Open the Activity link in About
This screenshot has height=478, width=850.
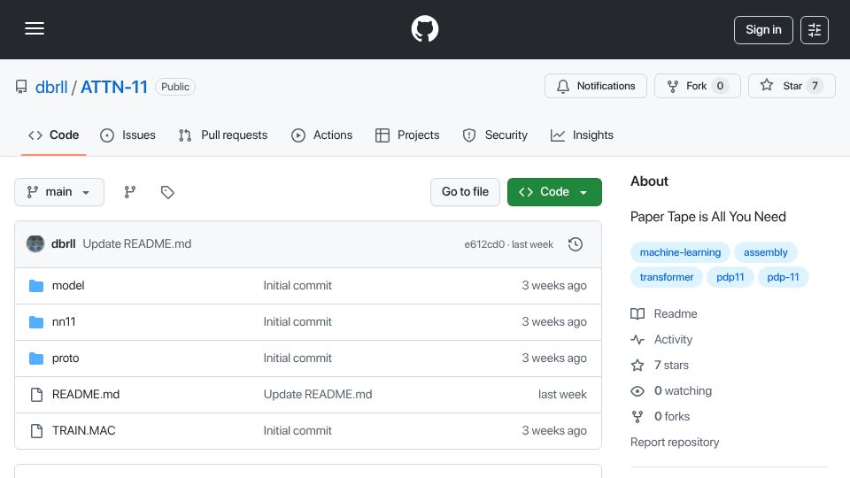[x=673, y=340]
